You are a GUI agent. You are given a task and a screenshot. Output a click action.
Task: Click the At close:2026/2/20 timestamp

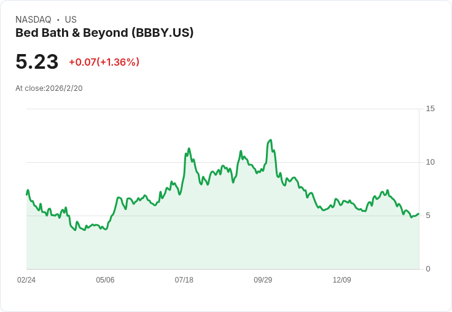(49, 88)
